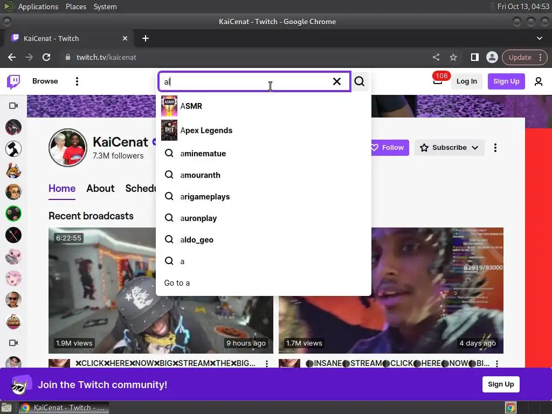Close the KaiCenat - Twitch tab

pos(125,38)
